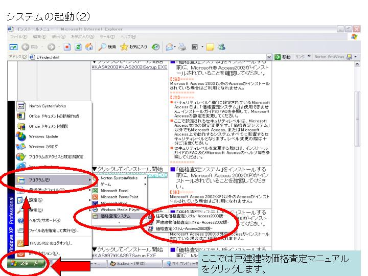Image resolution: width=368 pixels, height=276 pixels.
Task: Open ヘルプとサポート in Start menu
Action: (x=54, y=220)
